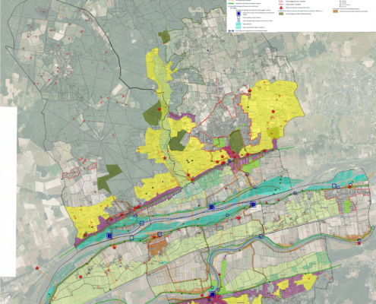This screenshot has height=304, width=376.
Task: Click the tan orange legend swatch
Action: (x=336, y=11)
